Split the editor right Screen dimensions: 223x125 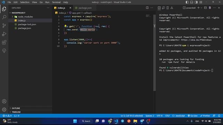coord(147,8)
